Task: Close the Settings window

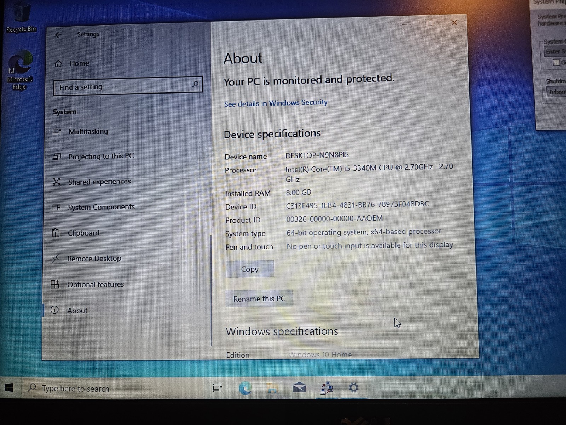Action: 455,23
